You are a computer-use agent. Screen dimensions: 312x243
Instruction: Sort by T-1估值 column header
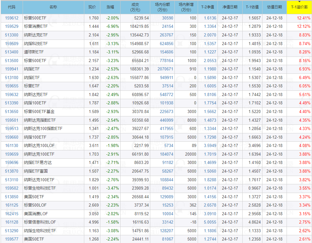[x=252, y=6]
